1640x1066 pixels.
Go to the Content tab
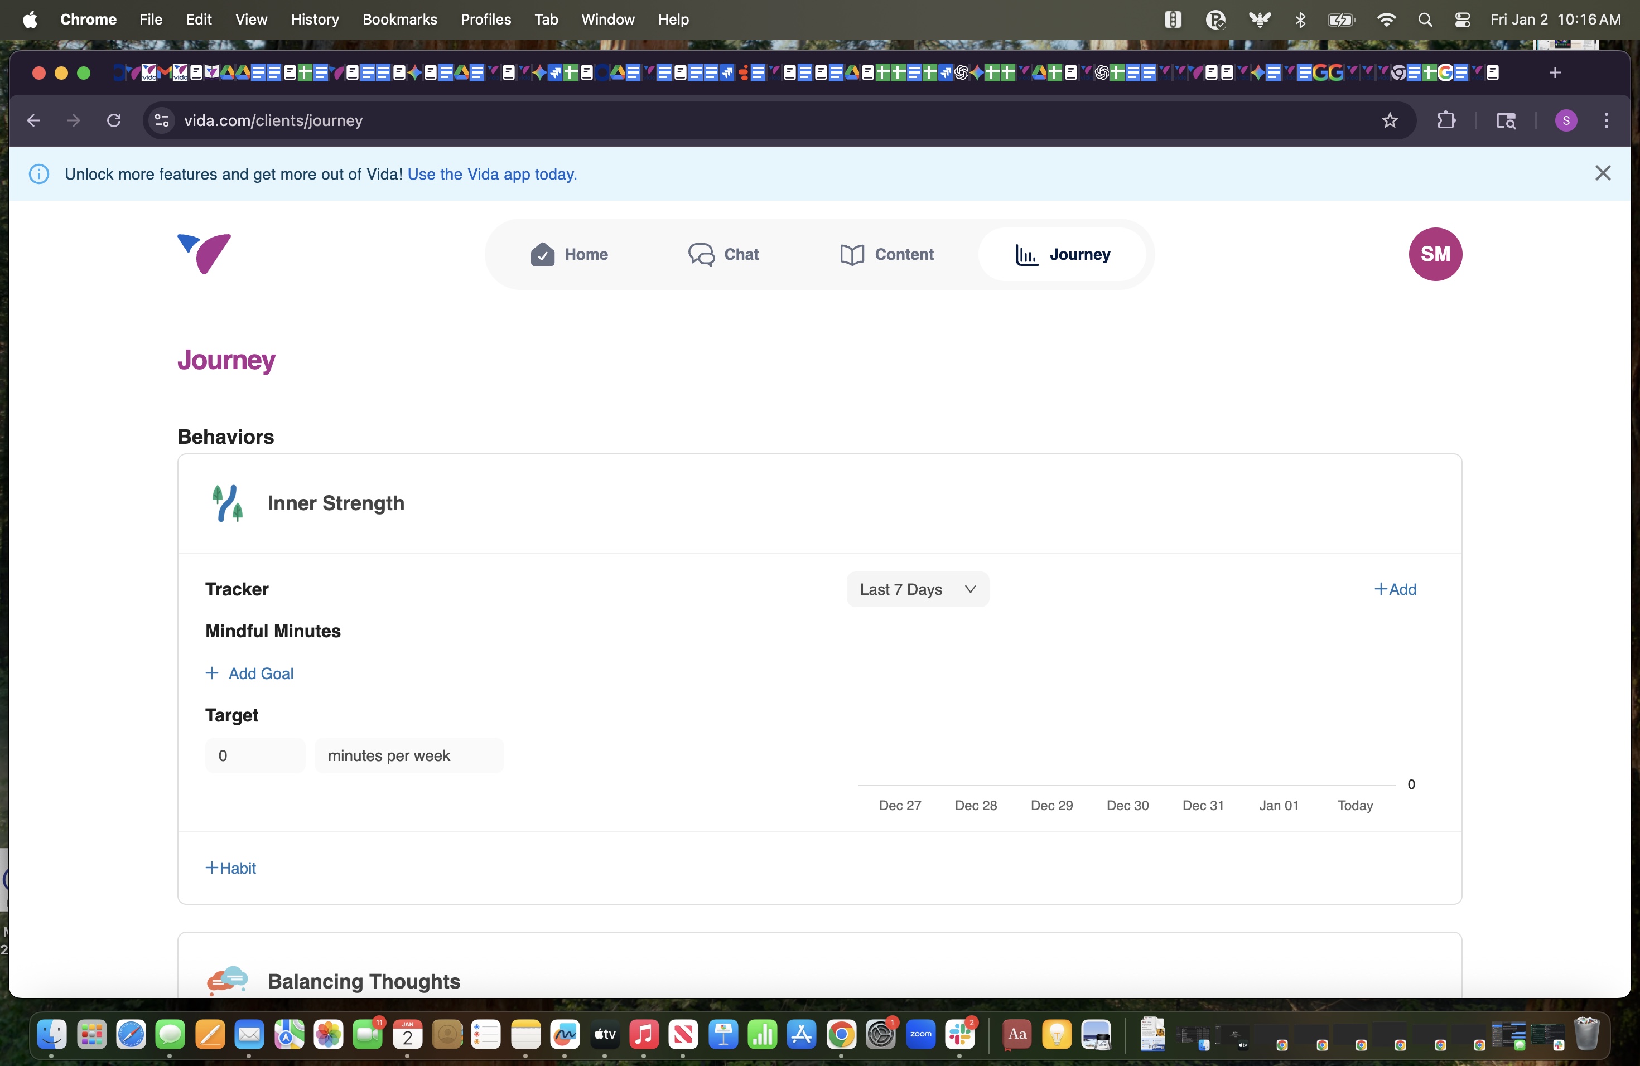(887, 254)
